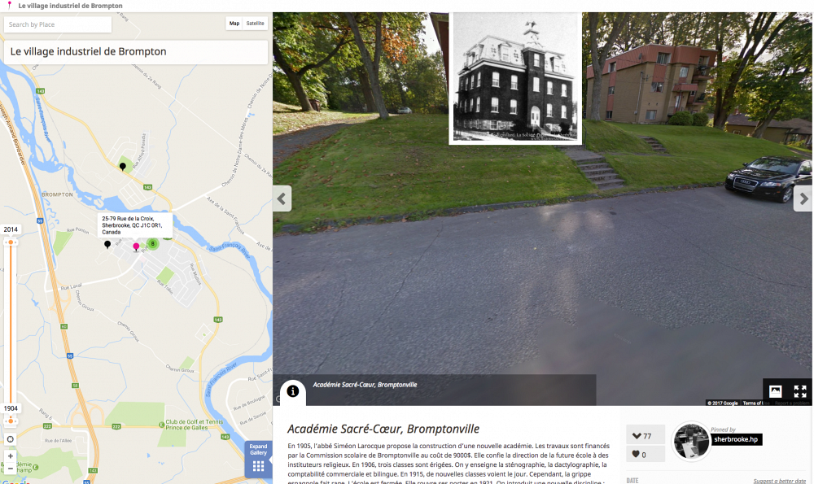Open the 77 repins chevron counter
Image resolution: width=814 pixels, height=484 pixels.
coord(646,436)
